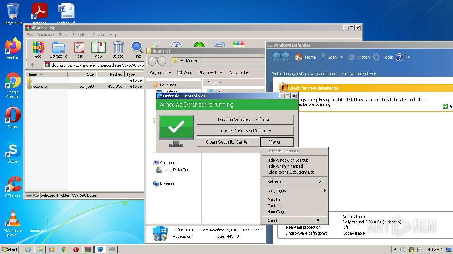Open the Scan options dropdown arrow
453x254 pixels.
coord(342,57)
